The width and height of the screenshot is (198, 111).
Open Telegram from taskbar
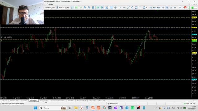point(127,108)
